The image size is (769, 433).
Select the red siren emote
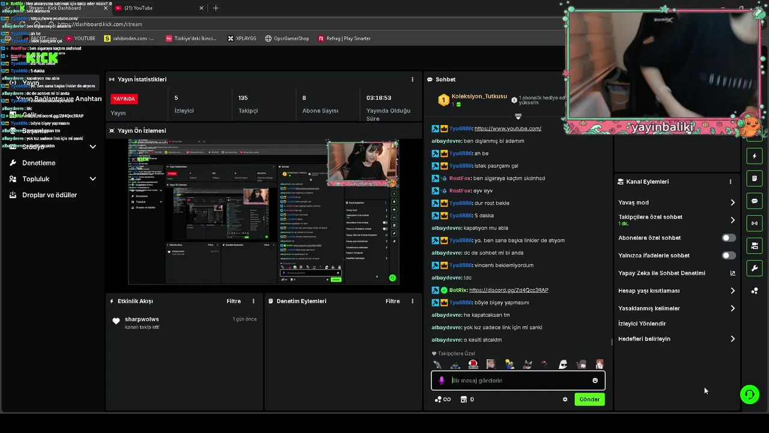[x=473, y=364]
